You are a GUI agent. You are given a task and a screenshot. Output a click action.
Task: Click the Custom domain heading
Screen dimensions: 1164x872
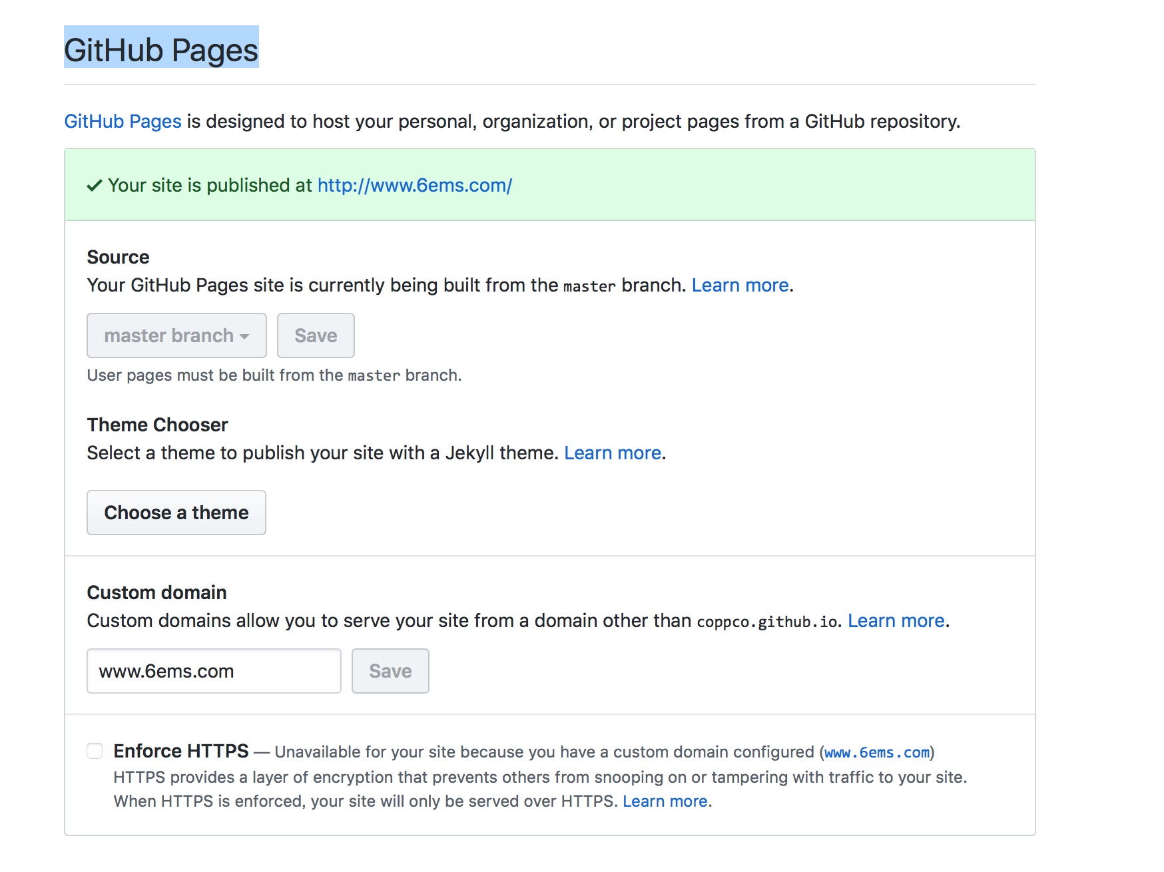click(156, 592)
